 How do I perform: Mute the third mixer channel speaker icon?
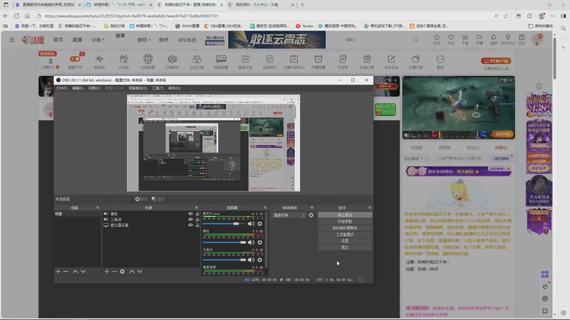[251, 260]
